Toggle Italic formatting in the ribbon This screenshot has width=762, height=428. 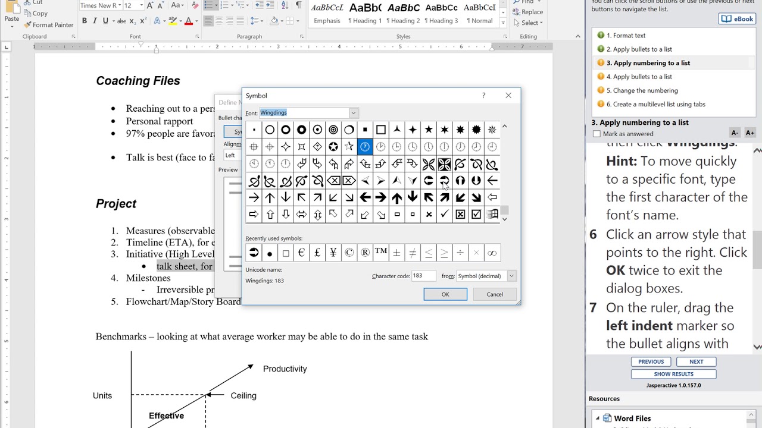[x=95, y=21]
